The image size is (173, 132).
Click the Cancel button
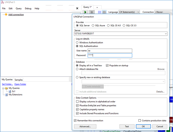[160, 127]
